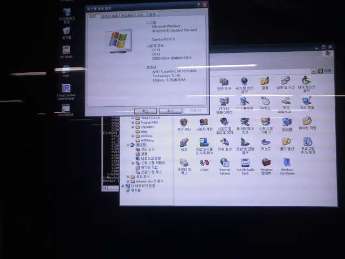Switch to the 원격 tab
The height and width of the screenshot is (259, 345).
click(x=152, y=15)
